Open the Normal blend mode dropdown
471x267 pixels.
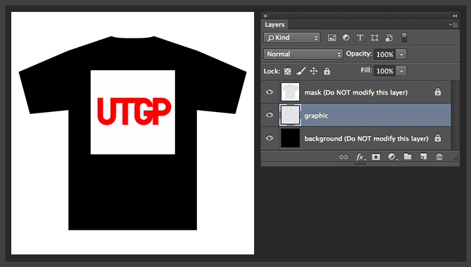(x=303, y=54)
